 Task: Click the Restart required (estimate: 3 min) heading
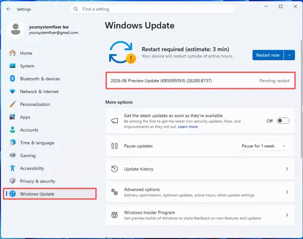click(186, 49)
